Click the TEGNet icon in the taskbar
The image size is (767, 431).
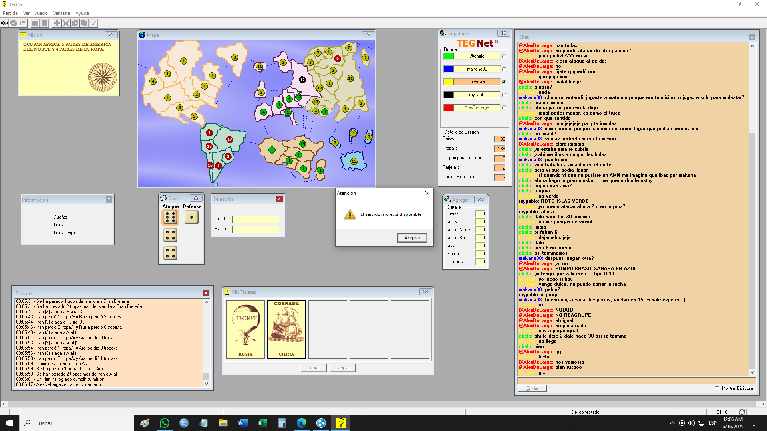click(x=340, y=423)
